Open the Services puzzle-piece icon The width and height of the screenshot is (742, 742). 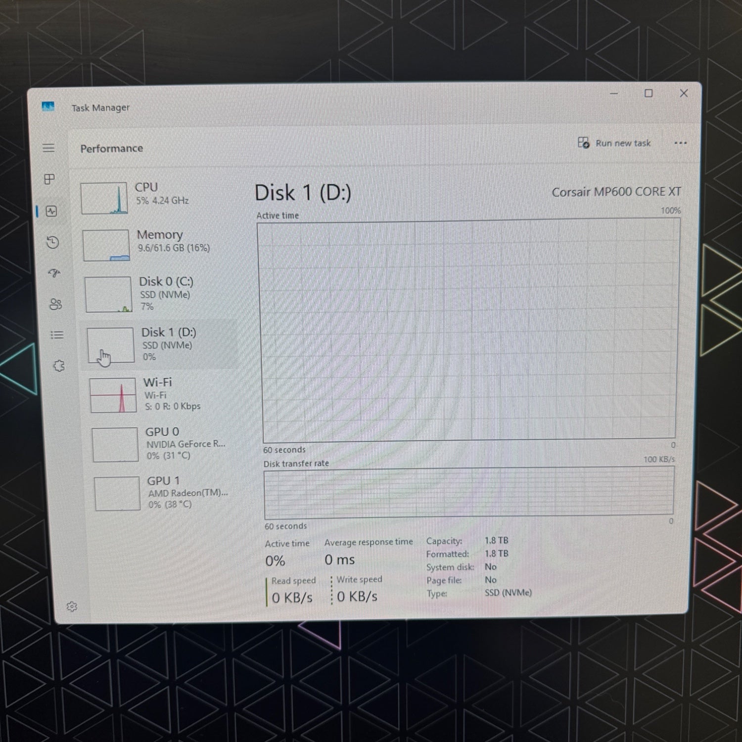pyautogui.click(x=59, y=365)
